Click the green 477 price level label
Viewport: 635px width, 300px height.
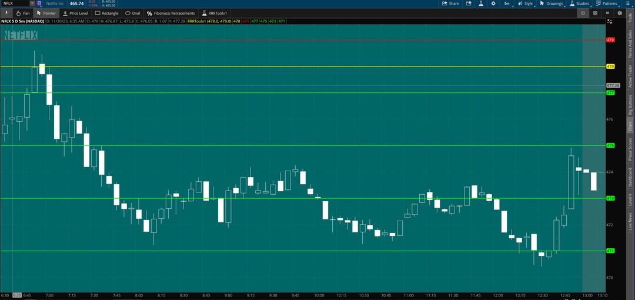(611, 92)
